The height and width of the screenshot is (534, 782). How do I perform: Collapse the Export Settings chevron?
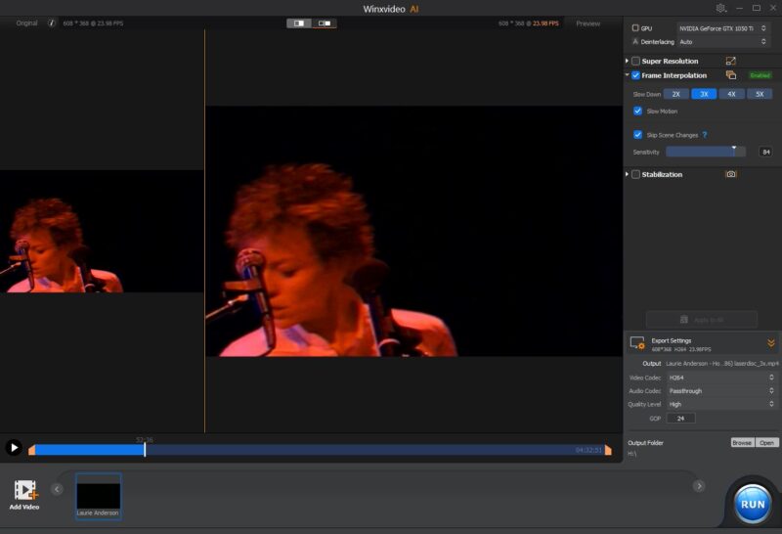pyautogui.click(x=770, y=343)
